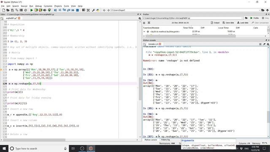The image size is (270, 152).
Task: Close Console 1/A tab
Action: coord(160,44)
